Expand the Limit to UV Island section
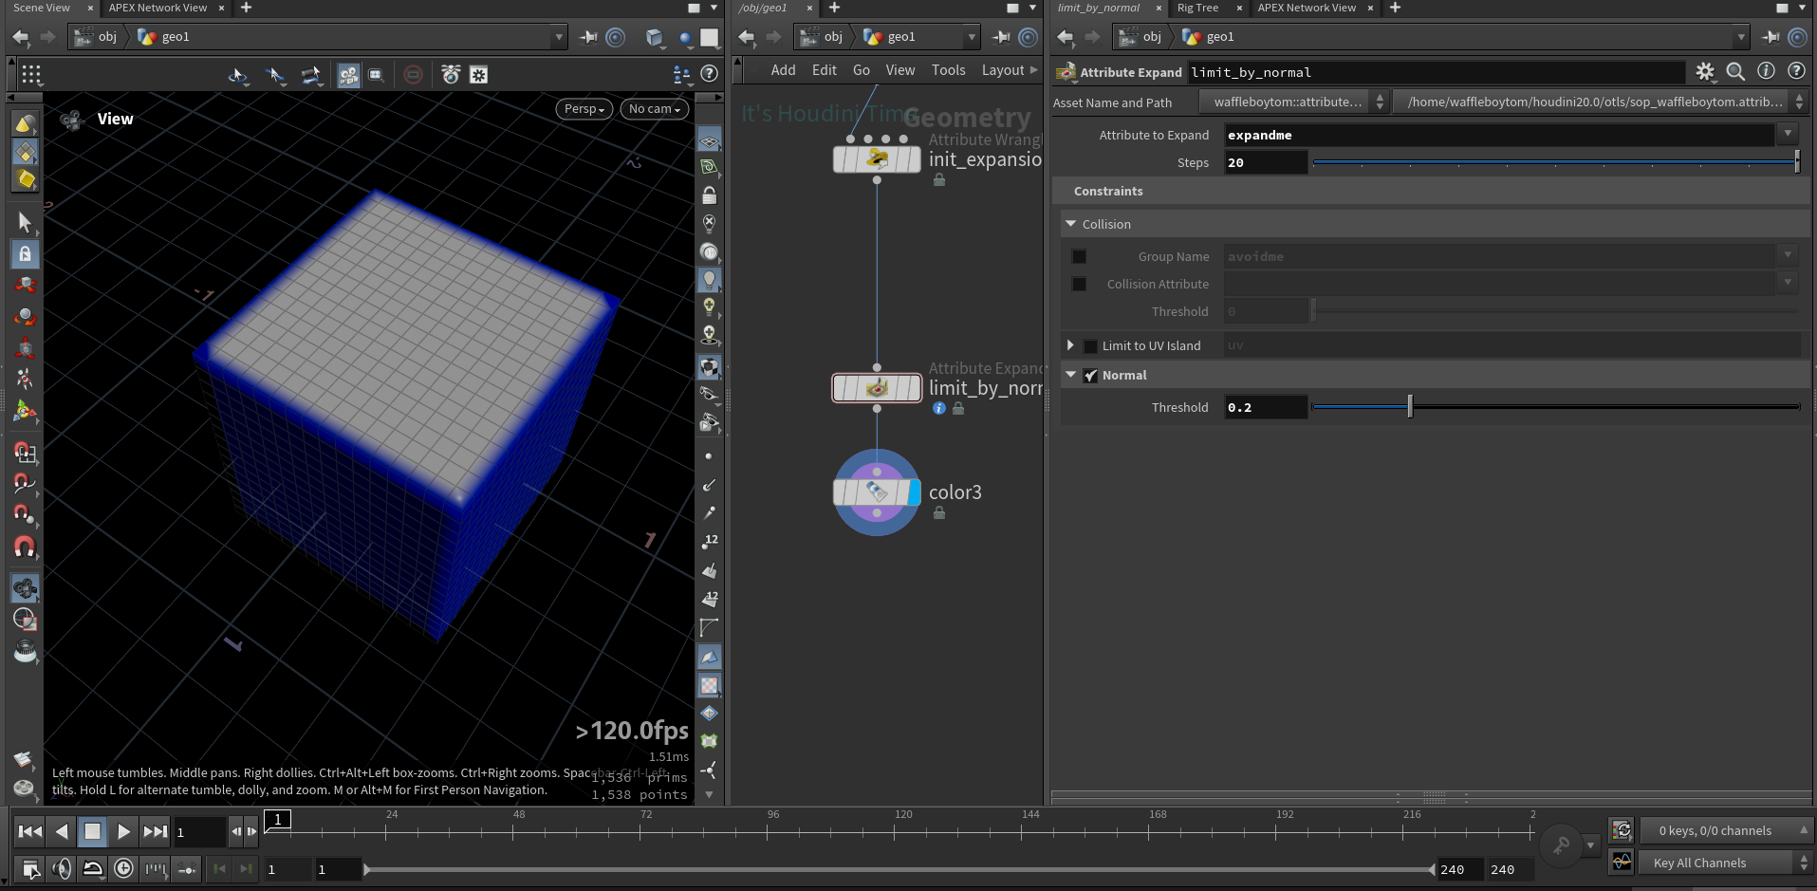 pyautogui.click(x=1070, y=346)
